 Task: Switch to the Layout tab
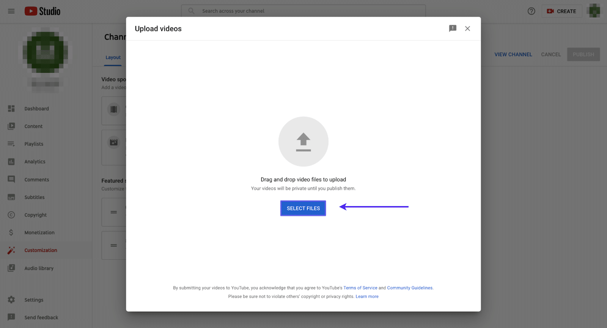(113, 57)
